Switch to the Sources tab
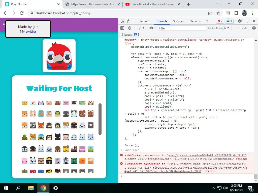 (178, 21)
